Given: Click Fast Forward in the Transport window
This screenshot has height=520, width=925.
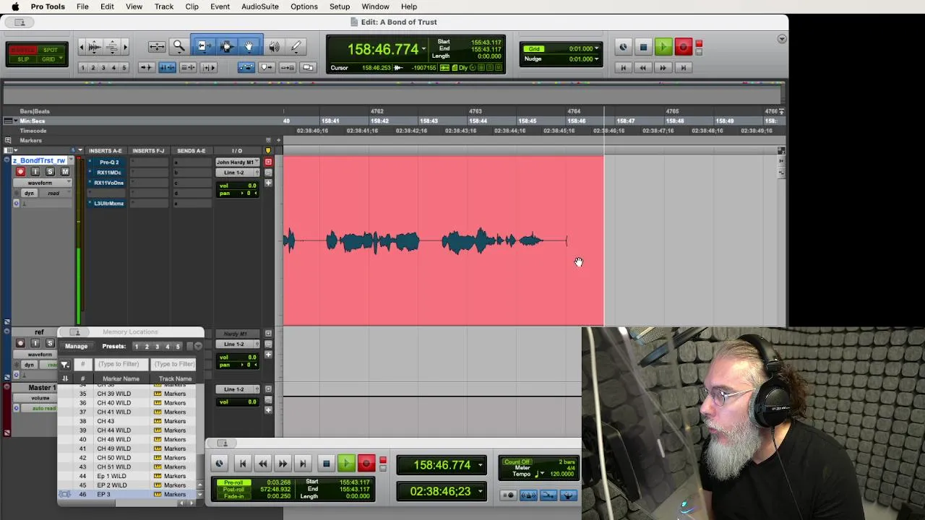Looking at the screenshot, I should 283,464.
